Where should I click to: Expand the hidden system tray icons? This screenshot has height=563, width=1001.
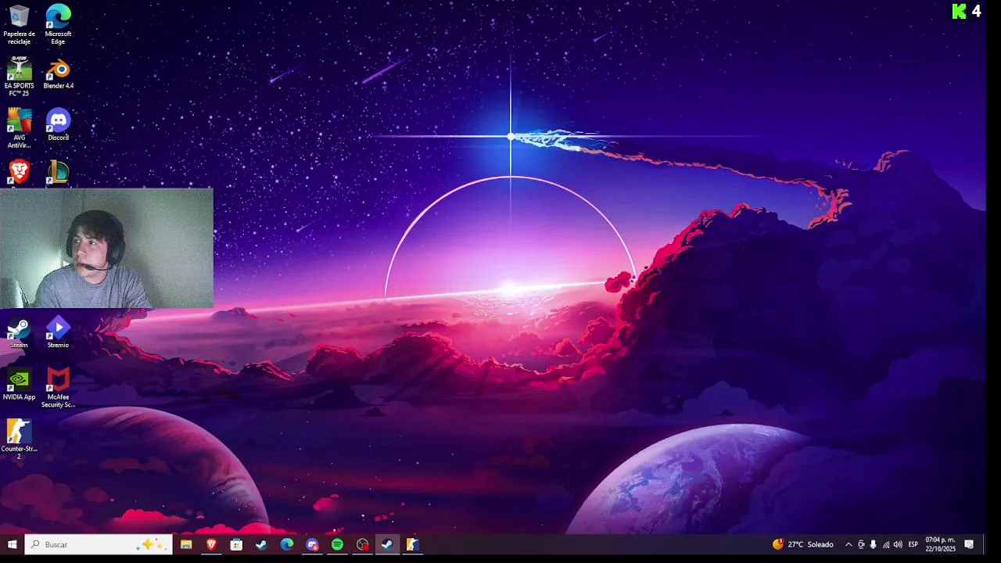849,544
